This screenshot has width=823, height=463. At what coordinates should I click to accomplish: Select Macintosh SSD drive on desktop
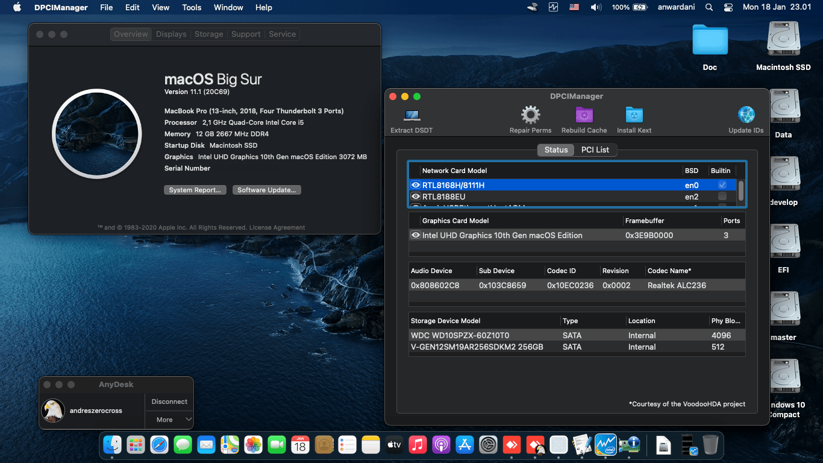(783, 39)
